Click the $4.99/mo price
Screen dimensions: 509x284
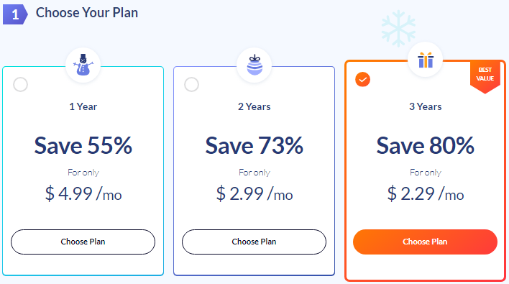pyautogui.click(x=83, y=194)
